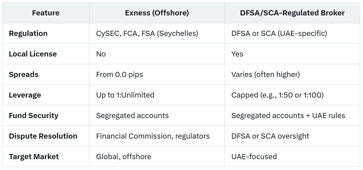Click the Yes cell for Local License

pyautogui.click(x=237, y=54)
